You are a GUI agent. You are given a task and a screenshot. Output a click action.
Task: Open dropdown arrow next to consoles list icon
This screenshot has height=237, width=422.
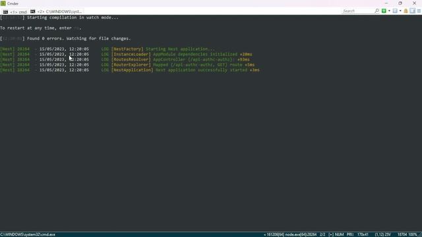pos(400,11)
